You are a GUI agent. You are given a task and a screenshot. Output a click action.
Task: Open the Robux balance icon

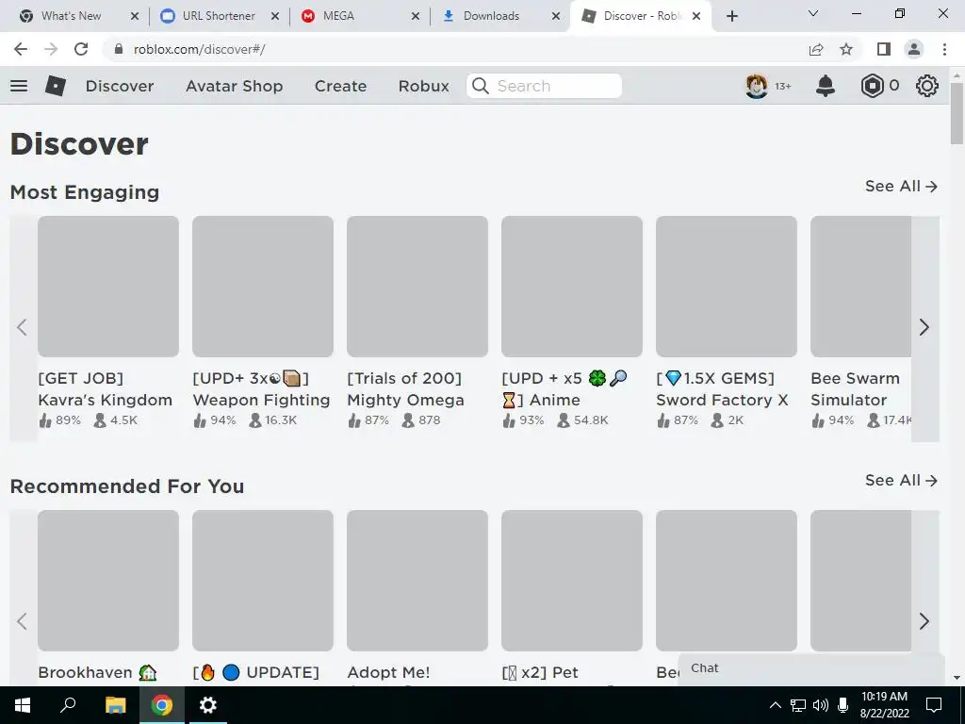pos(872,86)
